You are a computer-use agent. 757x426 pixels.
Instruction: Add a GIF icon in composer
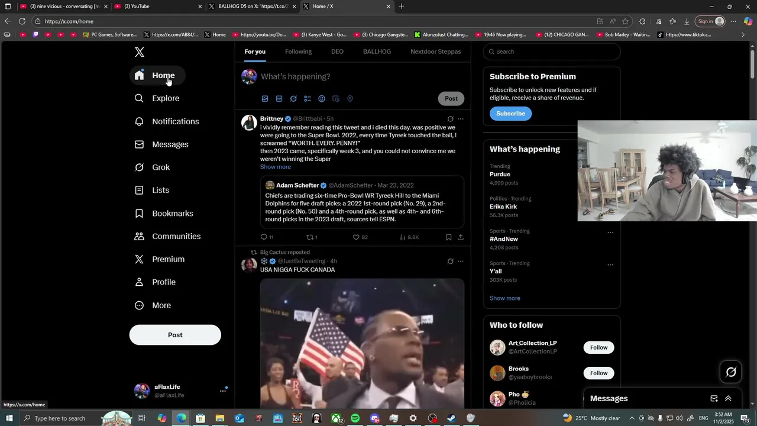[x=279, y=99]
